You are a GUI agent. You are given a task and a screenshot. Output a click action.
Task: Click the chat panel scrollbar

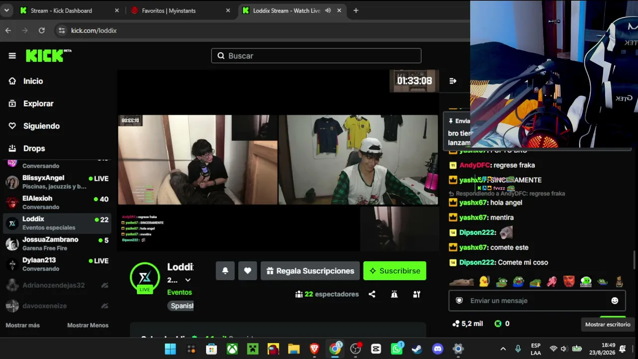point(635,259)
